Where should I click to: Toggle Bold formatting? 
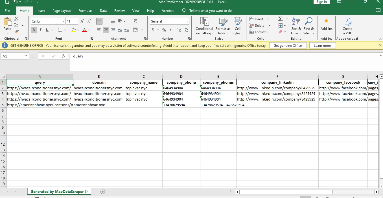pyautogui.click(x=34, y=30)
